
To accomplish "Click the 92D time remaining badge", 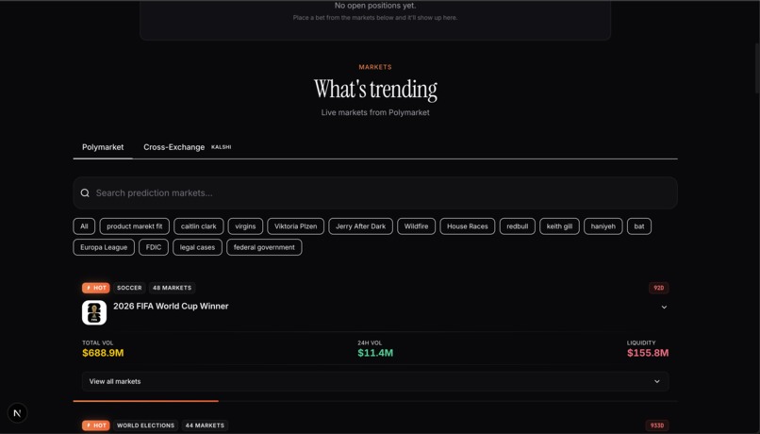I will tap(659, 288).
